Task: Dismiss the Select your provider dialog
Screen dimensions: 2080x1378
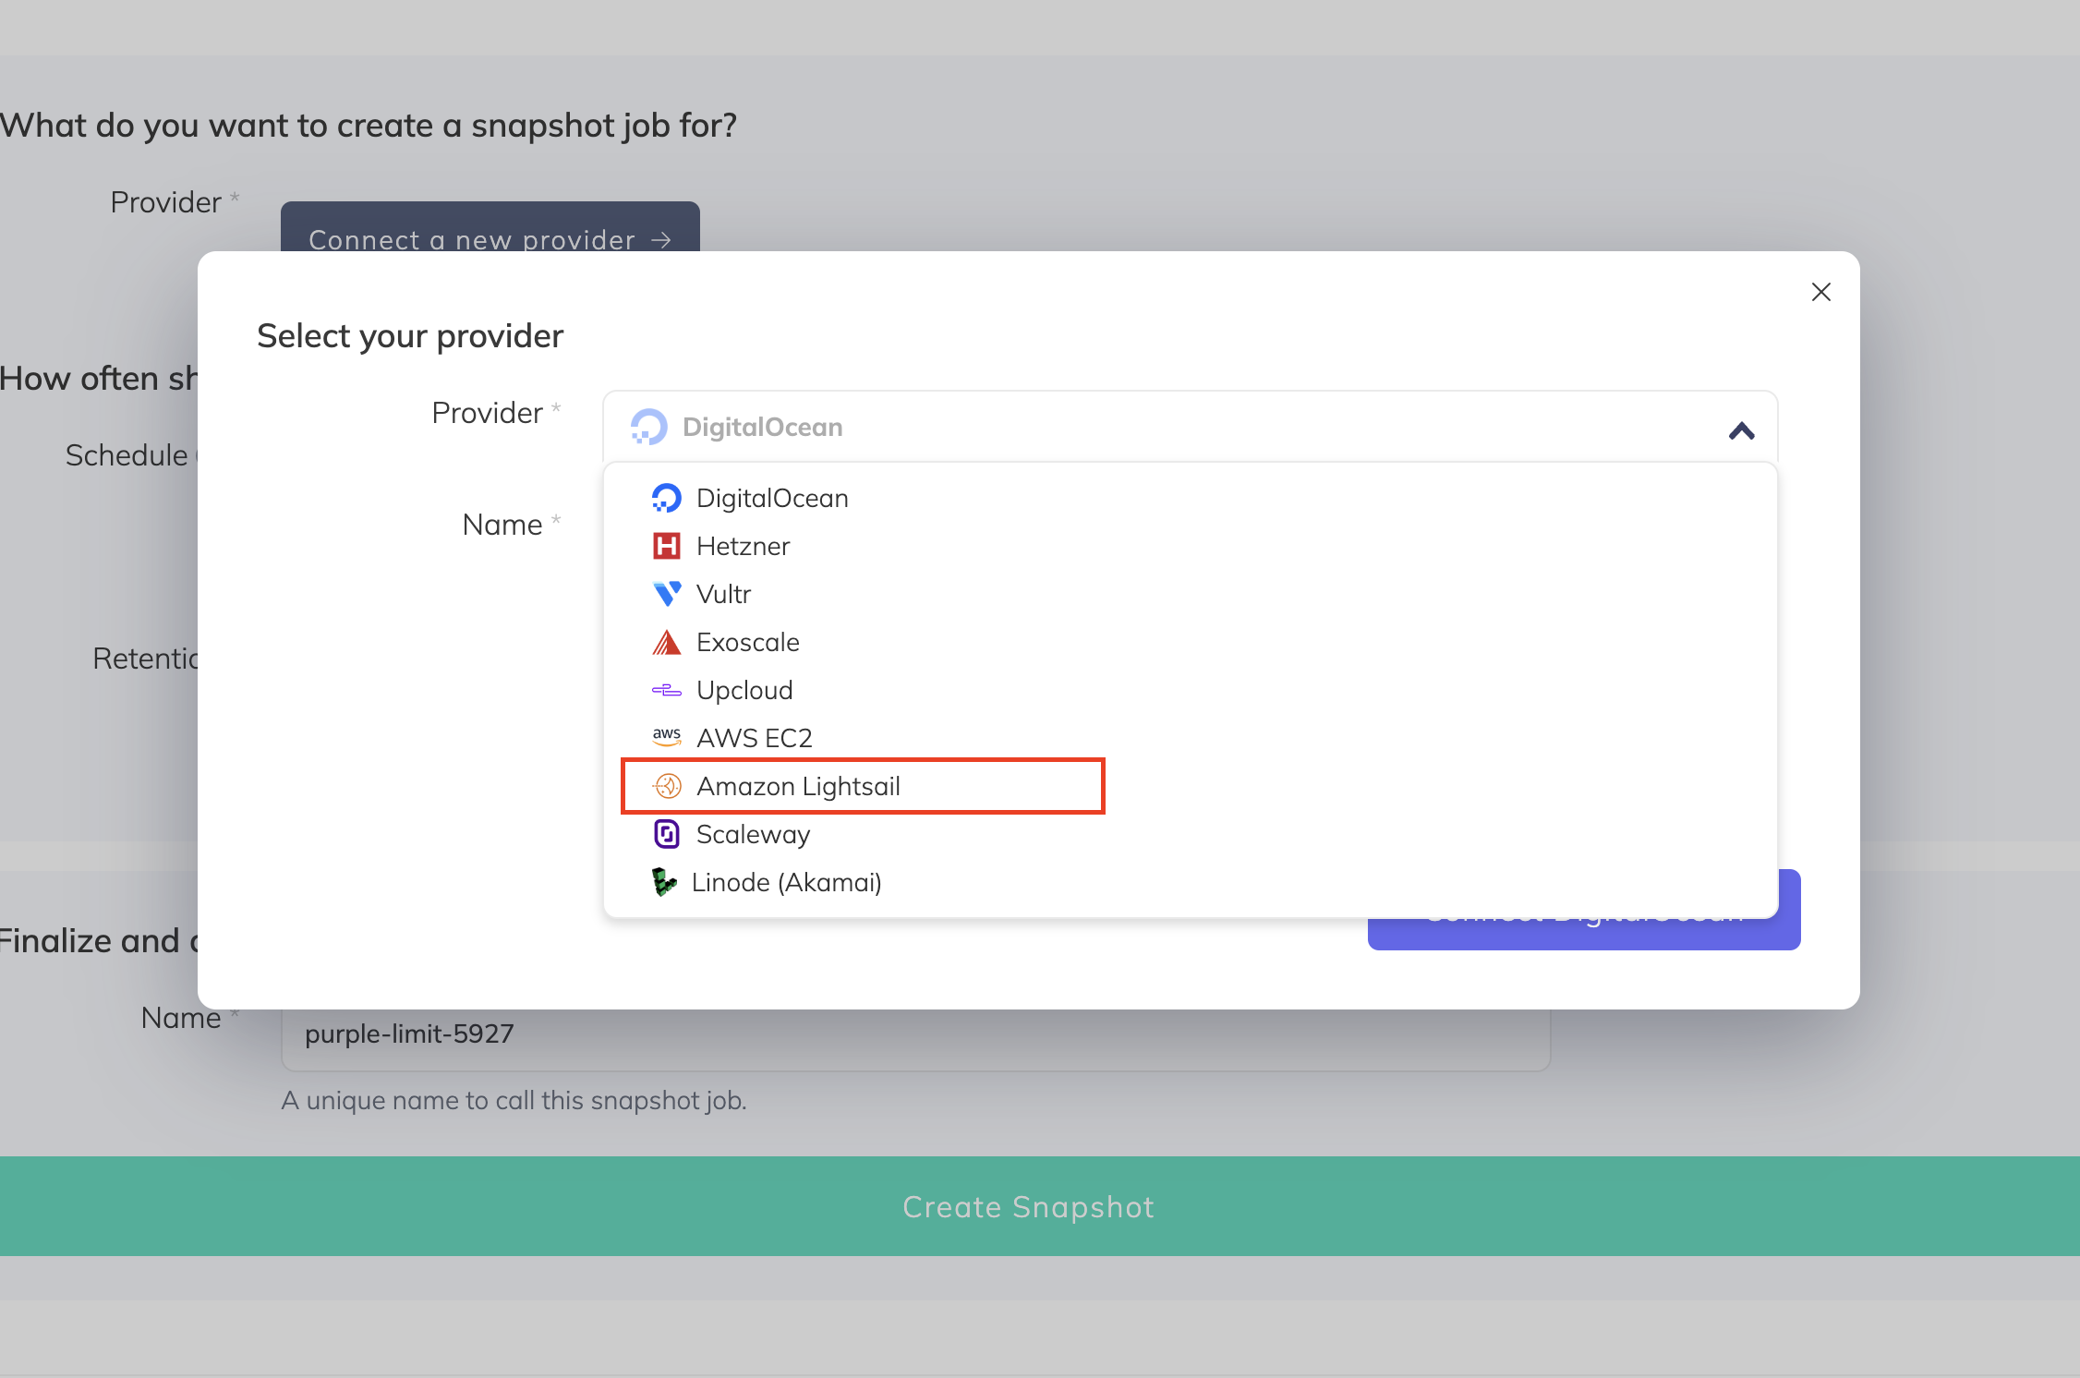Action: (1820, 292)
